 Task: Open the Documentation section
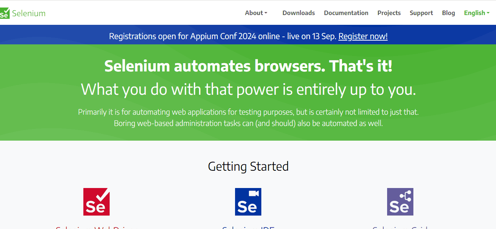pyautogui.click(x=346, y=13)
